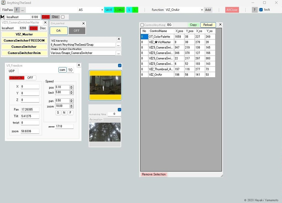The height and width of the screenshot is (203, 282).
Task: Click the OFF button next to GameON
Action: 30,78
